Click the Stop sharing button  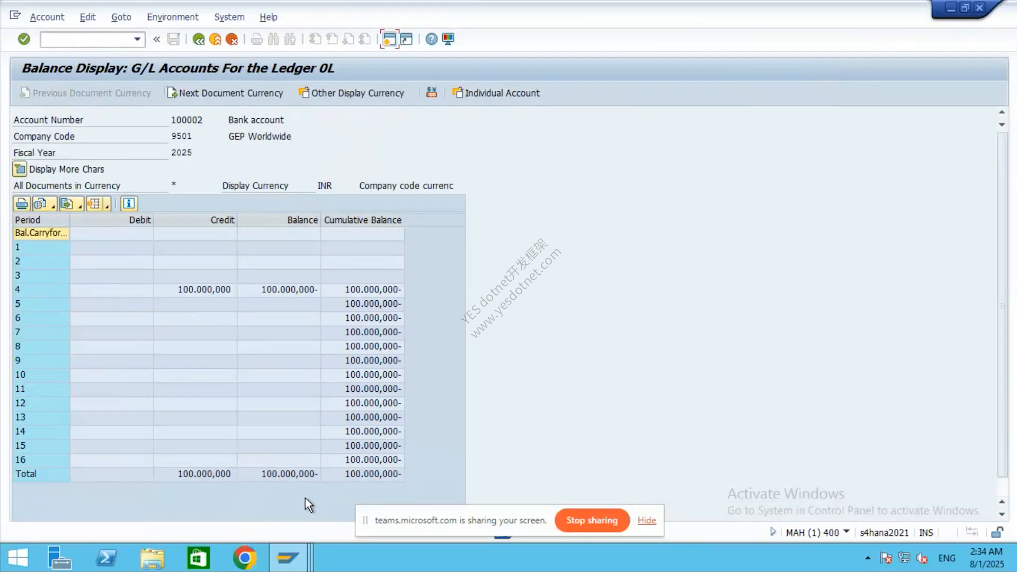pos(592,520)
